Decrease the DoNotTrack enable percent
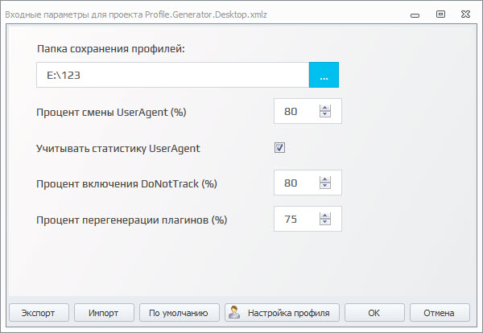Viewport: 483px width, 333px height. [325, 187]
